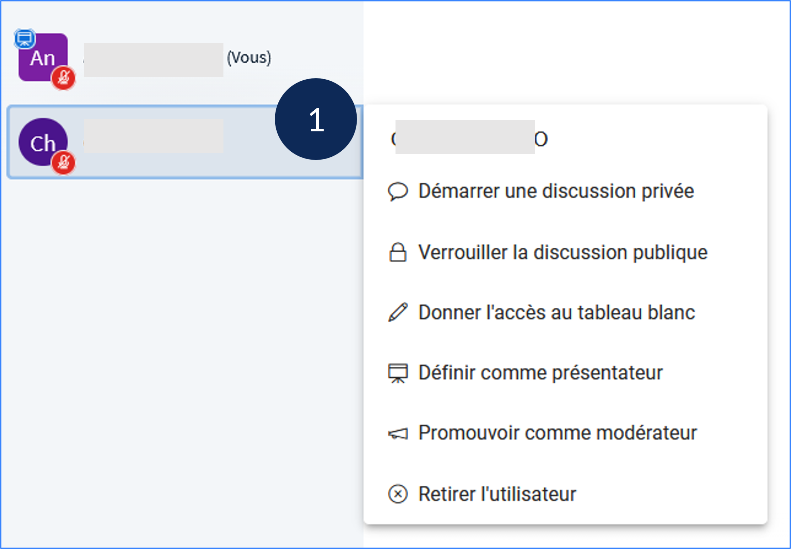Click the padlock icon in the user menu
Viewport: 791px width, 549px height.
click(x=398, y=252)
